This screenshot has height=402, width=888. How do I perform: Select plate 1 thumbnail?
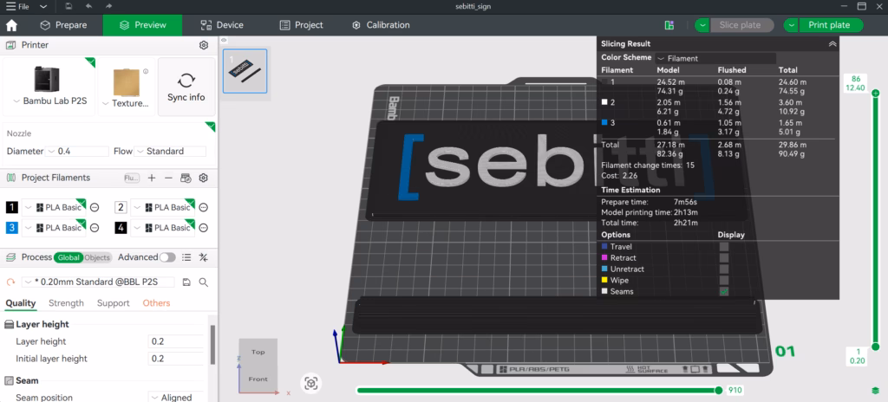[245, 71]
